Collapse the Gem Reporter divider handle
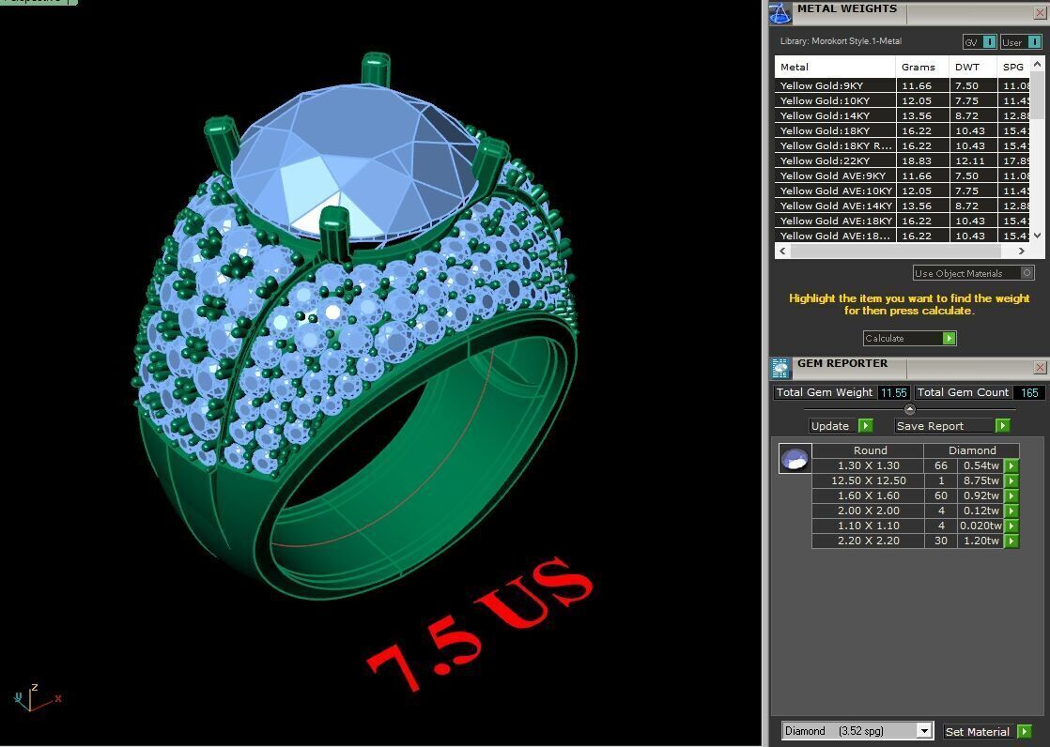The height and width of the screenshot is (747, 1050). 909,409
